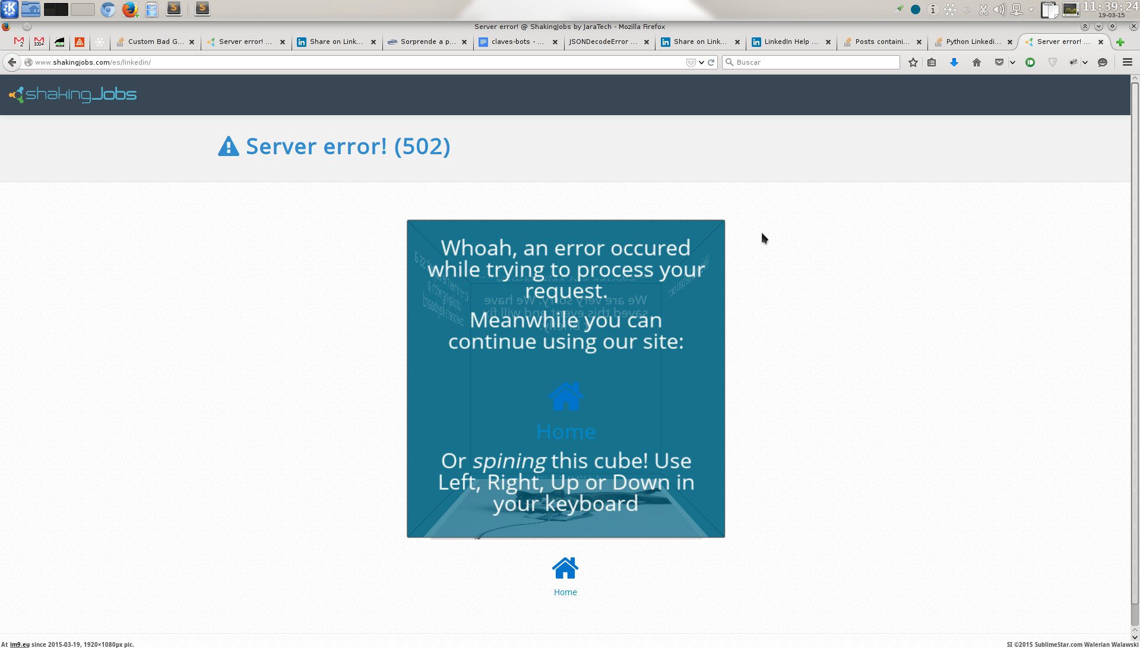1140x648 pixels.
Task: Open a new tab with plus button
Action: pos(1120,42)
